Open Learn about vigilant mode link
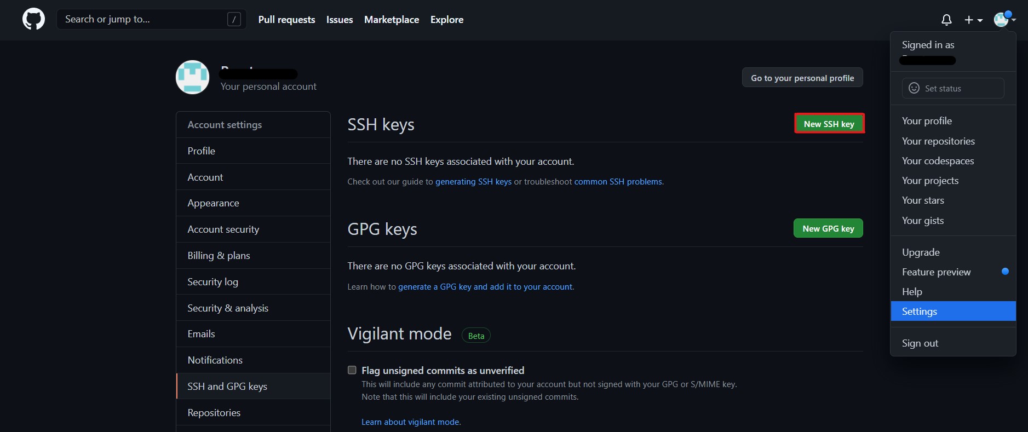The width and height of the screenshot is (1028, 432). (x=410, y=422)
